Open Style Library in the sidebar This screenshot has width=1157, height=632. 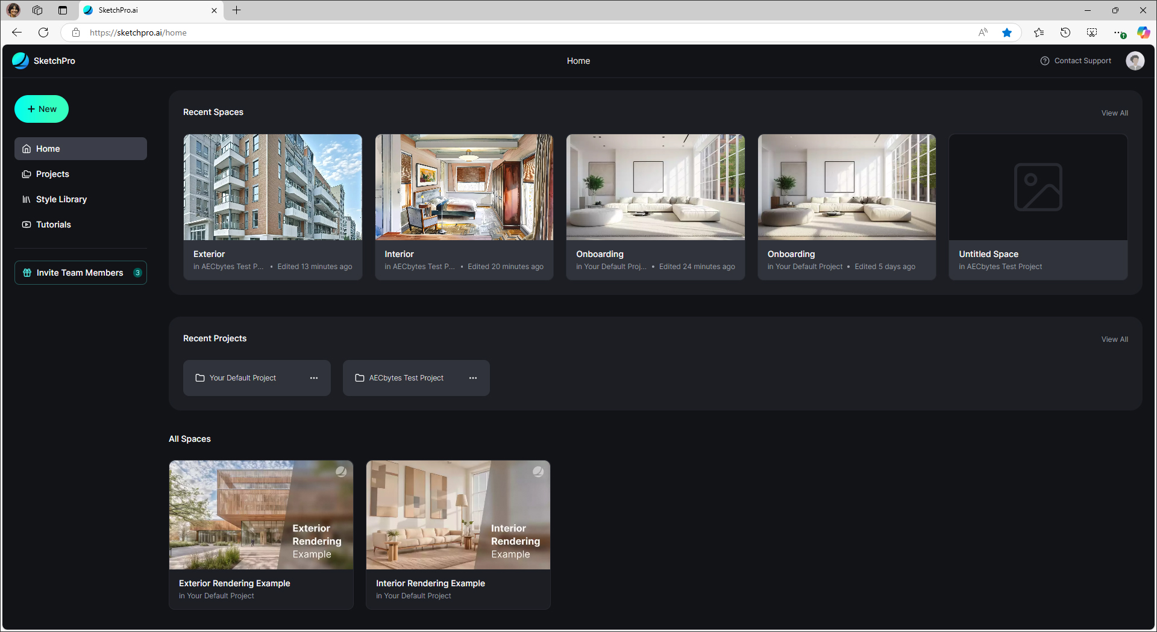tap(81, 199)
